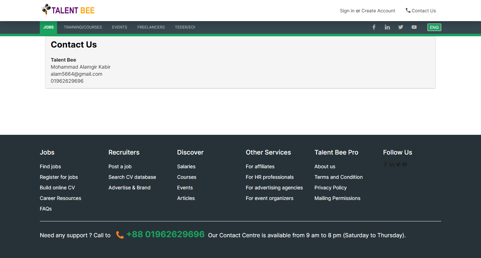Click the footer YouTube icon under Follow Us
This screenshot has height=258, width=481.
point(405,164)
